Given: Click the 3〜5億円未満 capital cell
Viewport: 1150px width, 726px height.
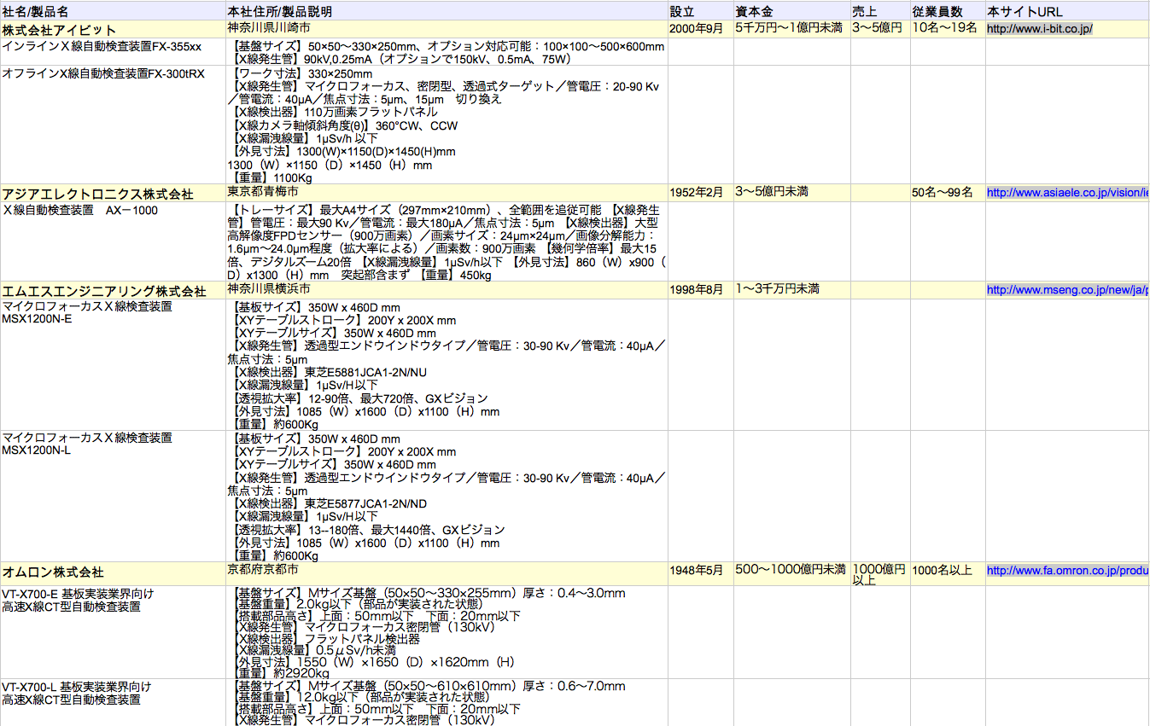Looking at the screenshot, I should [x=791, y=193].
